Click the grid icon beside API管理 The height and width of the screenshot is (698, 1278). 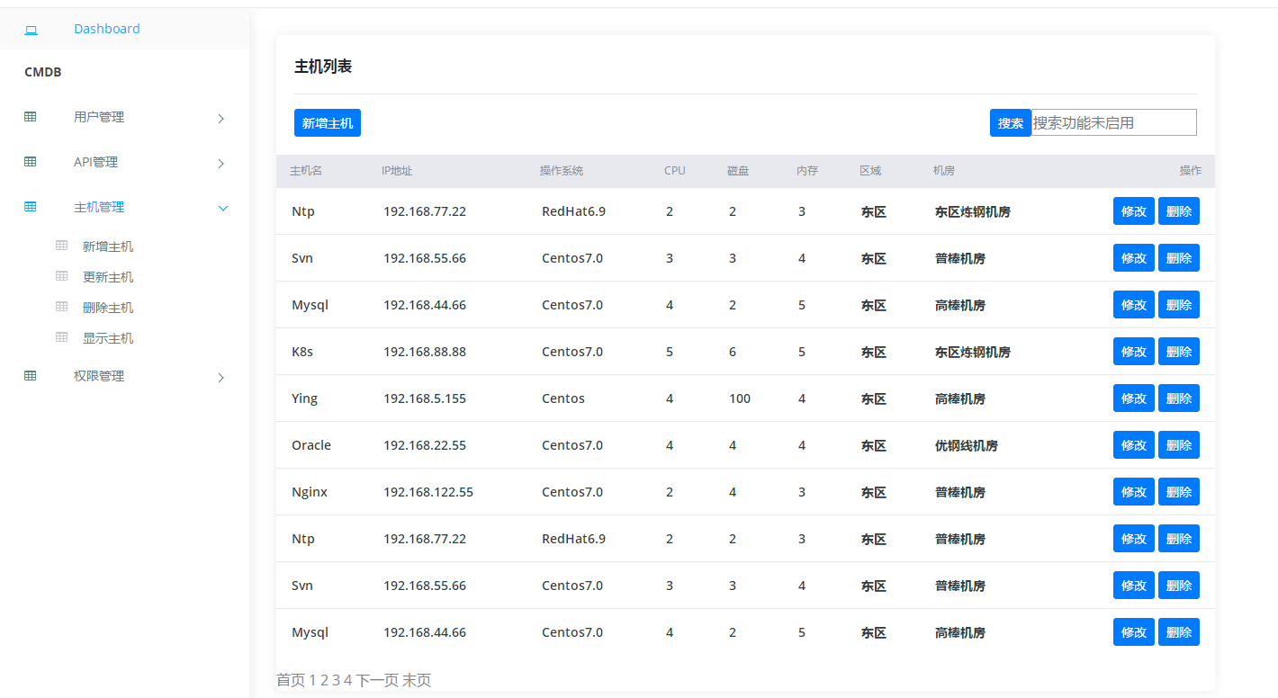coord(31,162)
